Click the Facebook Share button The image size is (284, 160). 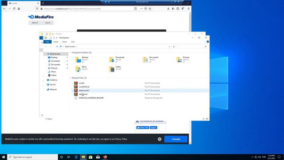[x=154, y=128]
